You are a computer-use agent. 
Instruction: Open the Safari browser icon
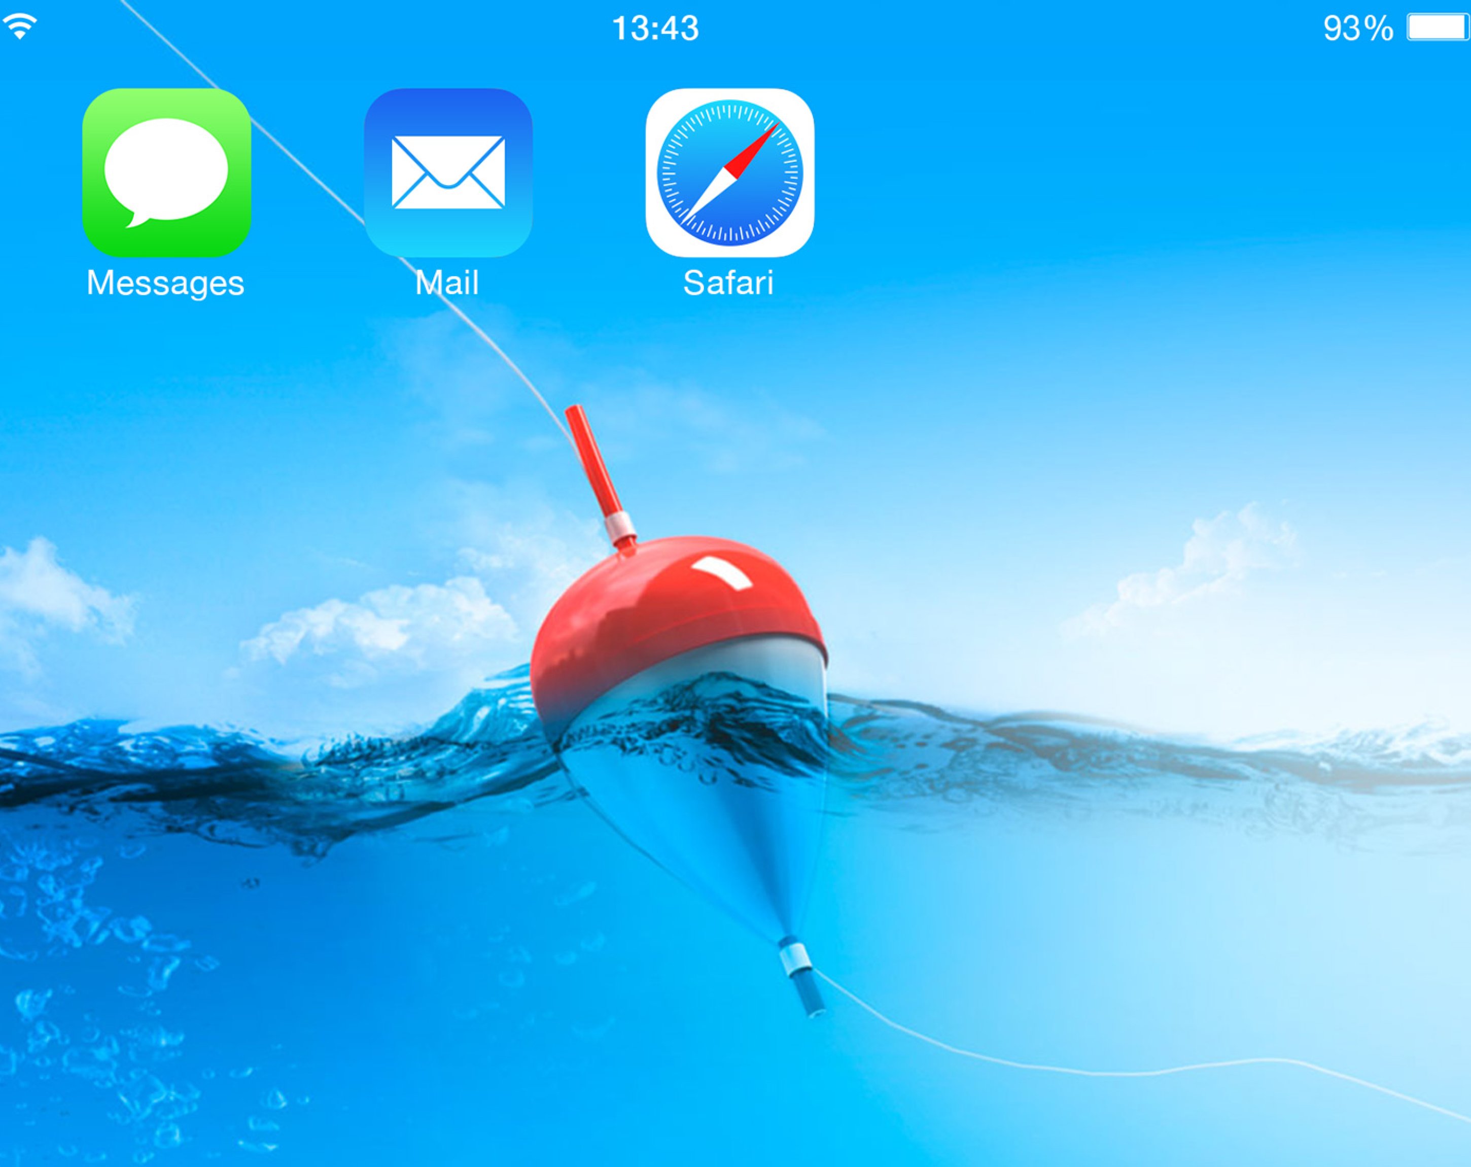coord(729,173)
